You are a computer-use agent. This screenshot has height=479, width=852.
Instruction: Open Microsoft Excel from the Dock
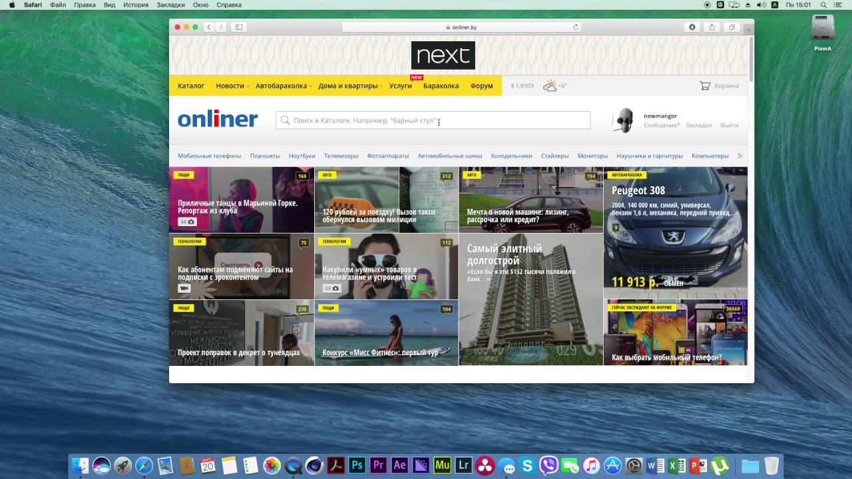click(676, 466)
